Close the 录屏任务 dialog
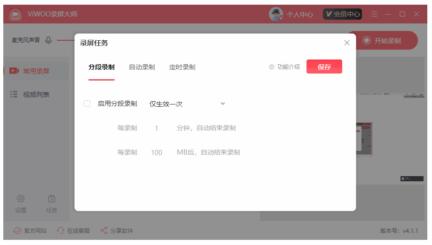Image resolution: width=432 pixels, height=245 pixels. (x=347, y=43)
